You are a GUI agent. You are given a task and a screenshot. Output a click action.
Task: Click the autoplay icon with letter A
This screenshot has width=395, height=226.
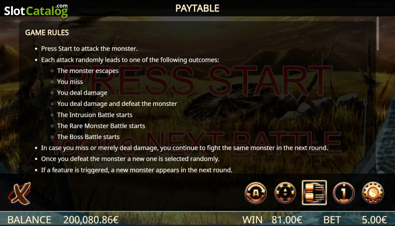click(256, 193)
